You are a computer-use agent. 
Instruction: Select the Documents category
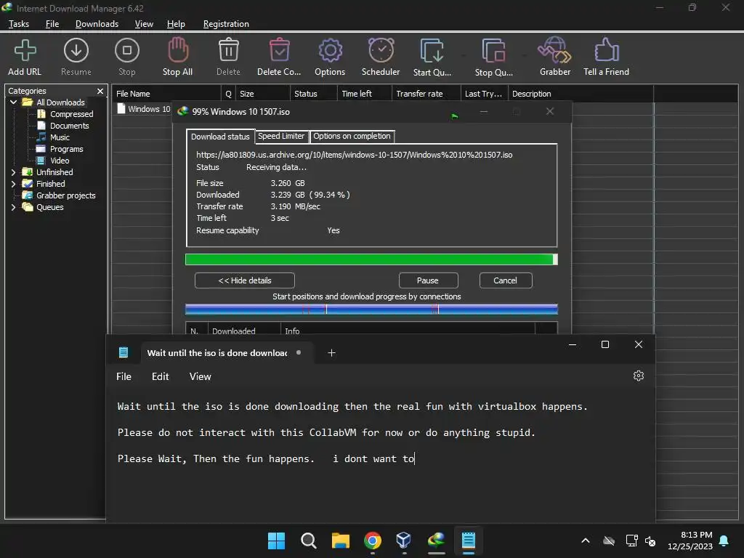tap(69, 126)
